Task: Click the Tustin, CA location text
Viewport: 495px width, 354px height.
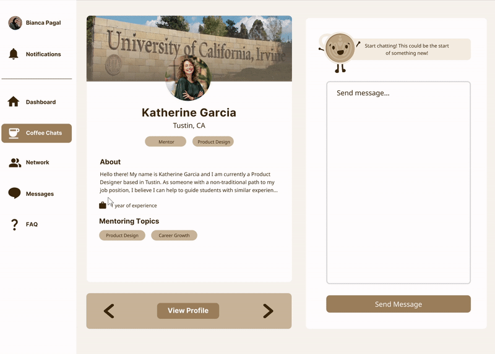Action: (x=189, y=125)
